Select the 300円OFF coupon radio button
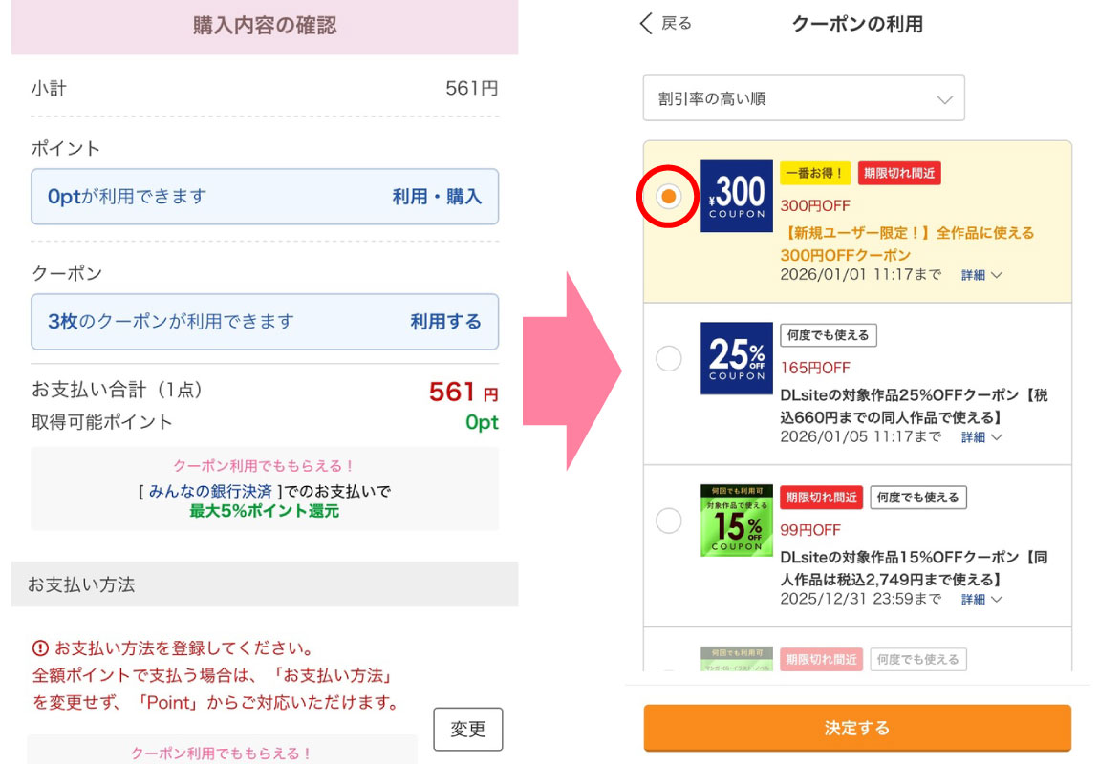1099x764 pixels. (669, 196)
